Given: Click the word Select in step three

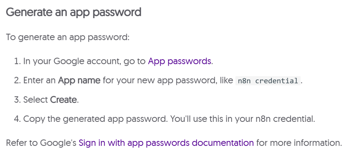Looking at the screenshot, I should pos(36,100).
